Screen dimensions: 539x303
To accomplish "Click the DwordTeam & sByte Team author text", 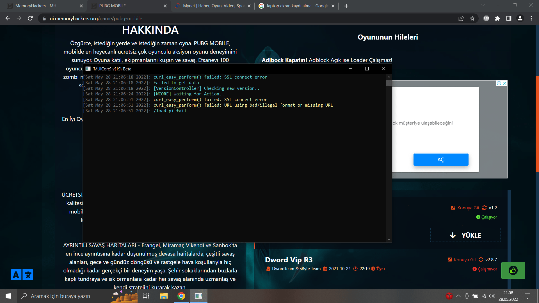I will pyautogui.click(x=296, y=269).
